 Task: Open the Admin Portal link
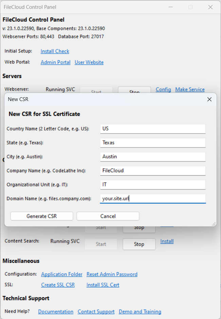[56, 62]
